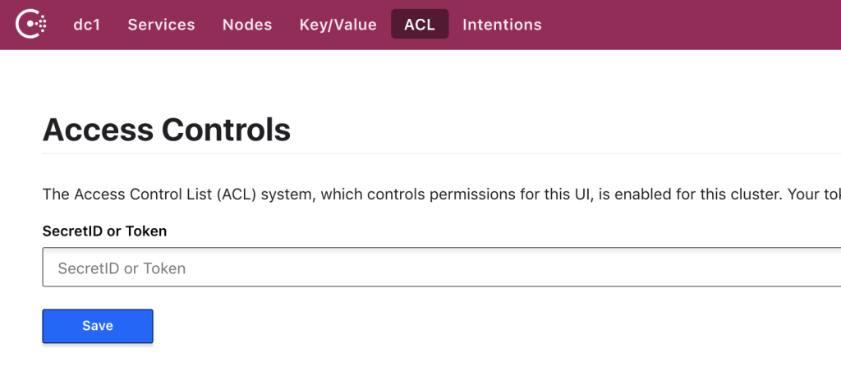Viewport: 841px width, 380px height.
Task: Open the dc1 datacenter selector
Action: [87, 25]
